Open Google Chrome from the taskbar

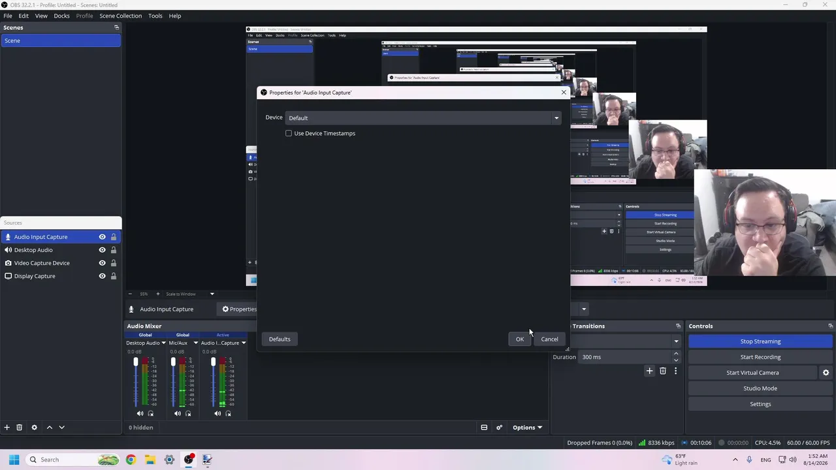click(131, 460)
